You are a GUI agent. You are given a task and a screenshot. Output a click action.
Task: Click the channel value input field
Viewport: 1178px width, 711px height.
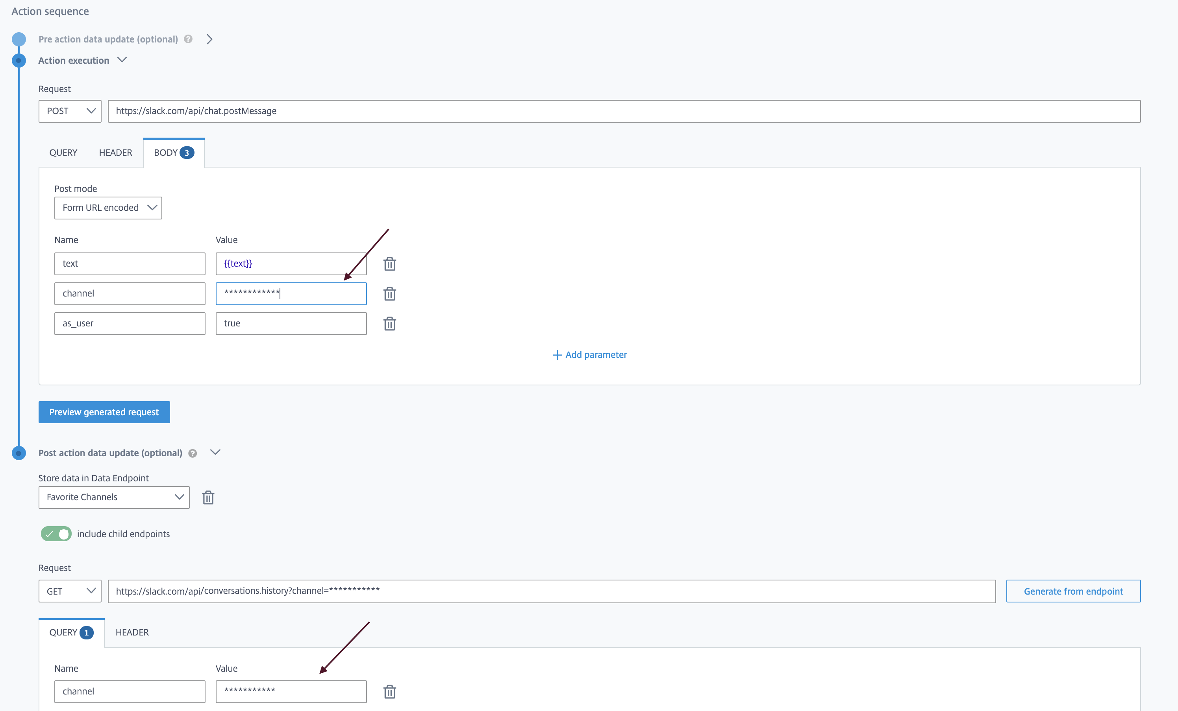point(291,293)
